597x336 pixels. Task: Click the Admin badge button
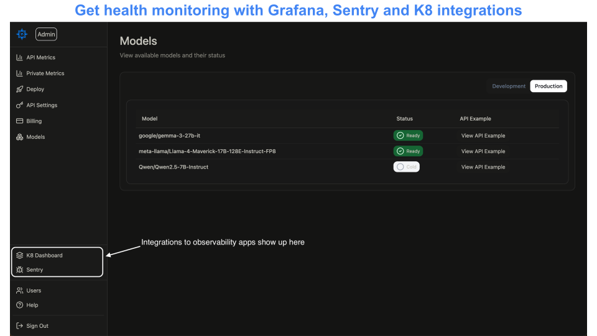coord(46,34)
